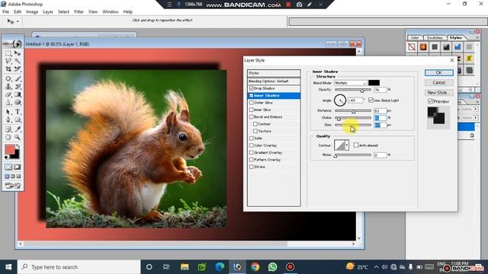Select the Type tool

18,112
